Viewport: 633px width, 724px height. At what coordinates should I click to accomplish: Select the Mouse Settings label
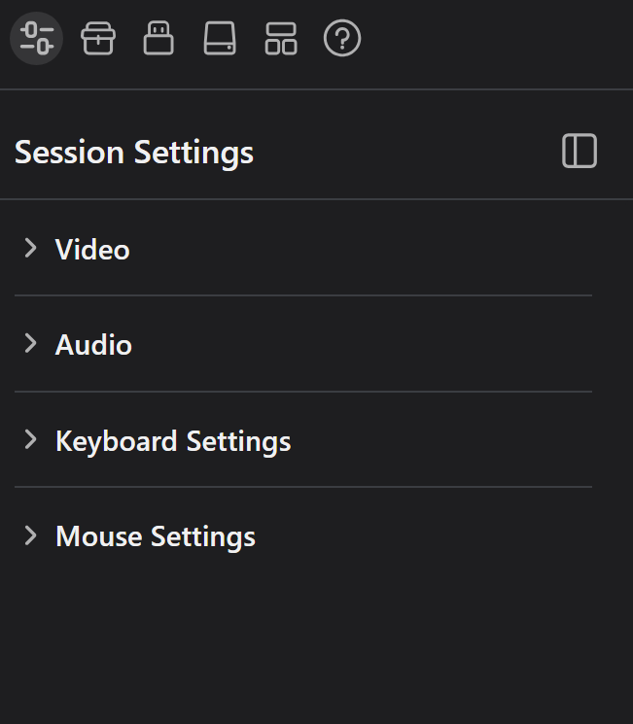click(156, 536)
